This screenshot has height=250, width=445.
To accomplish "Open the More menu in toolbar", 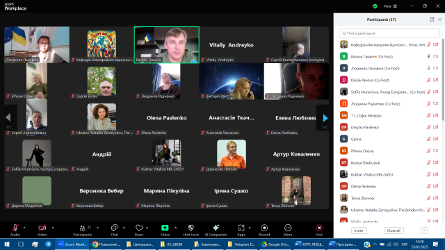I will pyautogui.click(x=288, y=228).
